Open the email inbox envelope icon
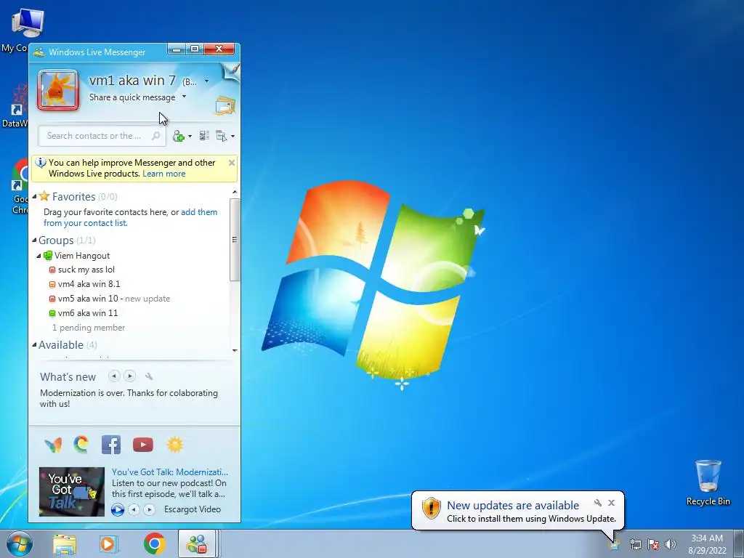Screen dimensions: 744x558 (x=225, y=106)
